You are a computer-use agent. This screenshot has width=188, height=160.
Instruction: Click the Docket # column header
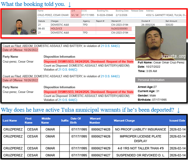[x=146, y=21]
